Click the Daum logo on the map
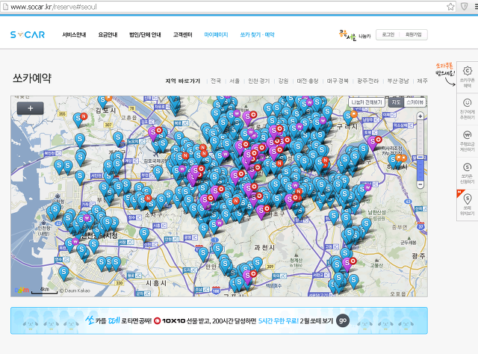Viewport: 478px width, 354px height. [22, 290]
